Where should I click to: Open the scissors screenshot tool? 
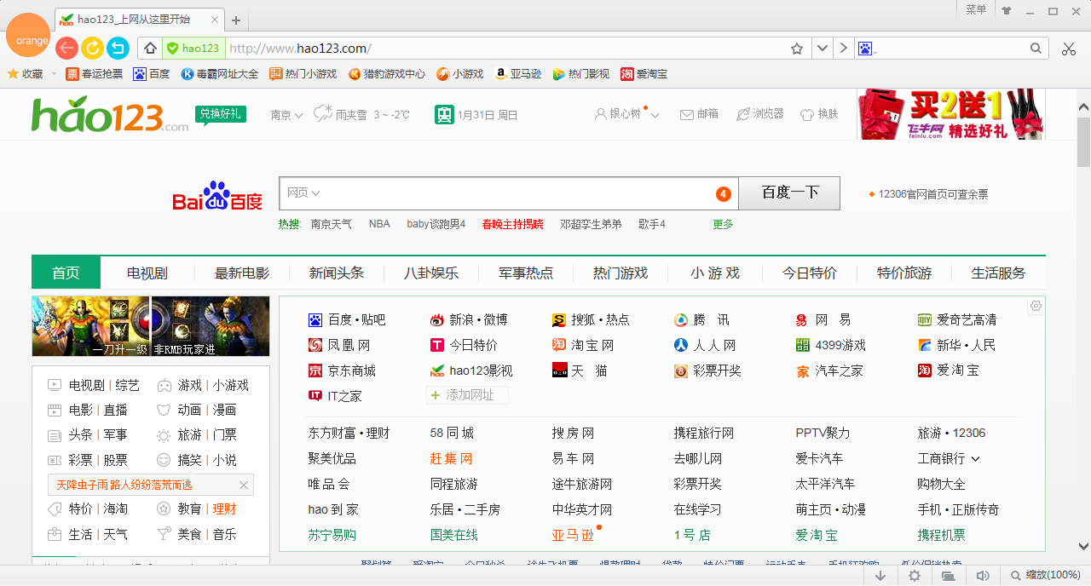[x=1069, y=49]
